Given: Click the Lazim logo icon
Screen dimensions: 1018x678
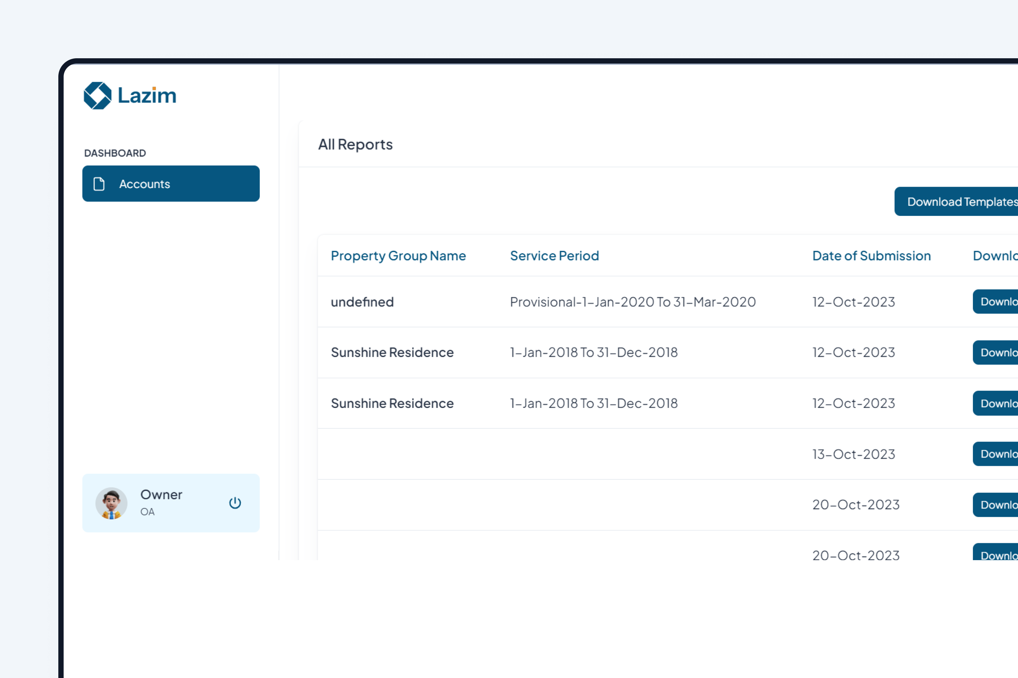Looking at the screenshot, I should click(x=97, y=96).
